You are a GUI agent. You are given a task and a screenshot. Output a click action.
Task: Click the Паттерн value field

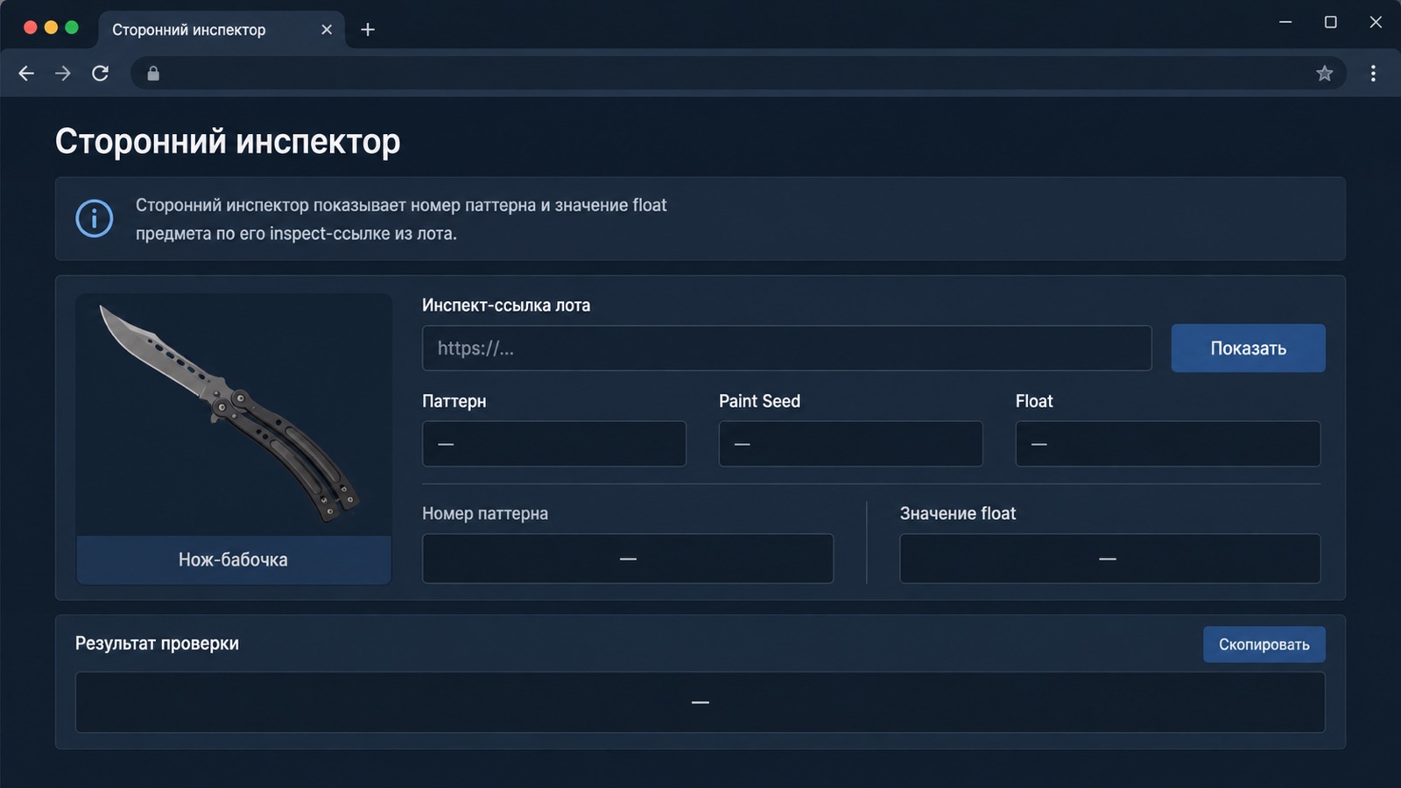point(554,444)
